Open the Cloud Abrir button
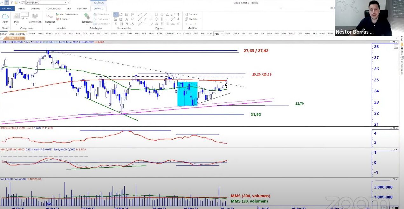404x209 pixels. pyautogui.click(x=5, y=18)
